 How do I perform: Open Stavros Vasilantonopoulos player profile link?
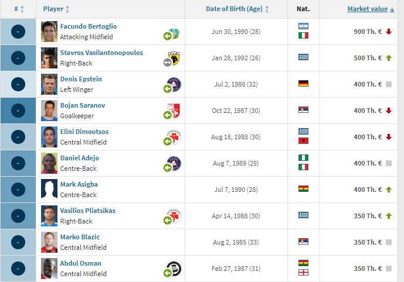101,53
